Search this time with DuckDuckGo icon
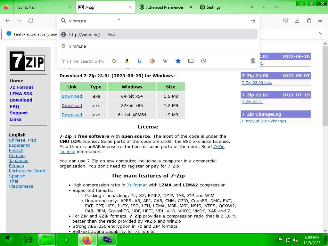 click(152, 61)
